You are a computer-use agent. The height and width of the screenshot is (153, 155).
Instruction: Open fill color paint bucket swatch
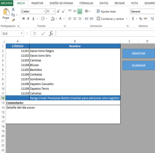[x=53, y=19]
